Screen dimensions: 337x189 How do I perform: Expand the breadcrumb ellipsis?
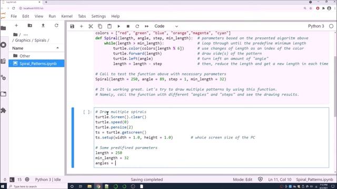coord(26,35)
